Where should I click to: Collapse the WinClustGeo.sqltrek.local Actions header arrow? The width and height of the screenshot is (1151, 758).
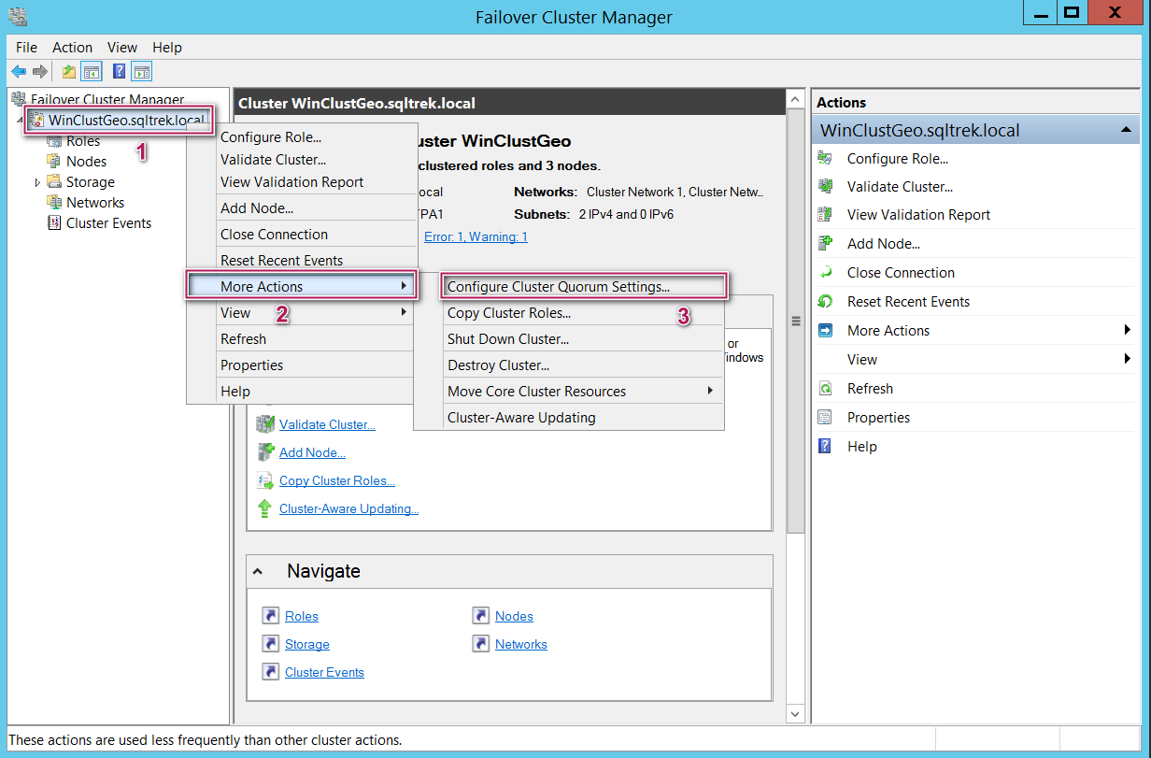coord(1126,131)
